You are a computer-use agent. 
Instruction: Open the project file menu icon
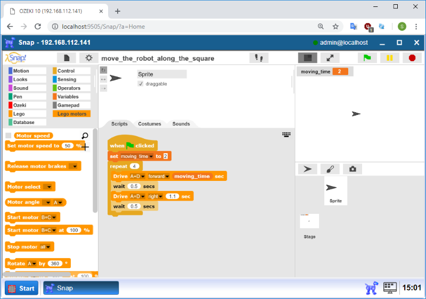[x=67, y=58]
